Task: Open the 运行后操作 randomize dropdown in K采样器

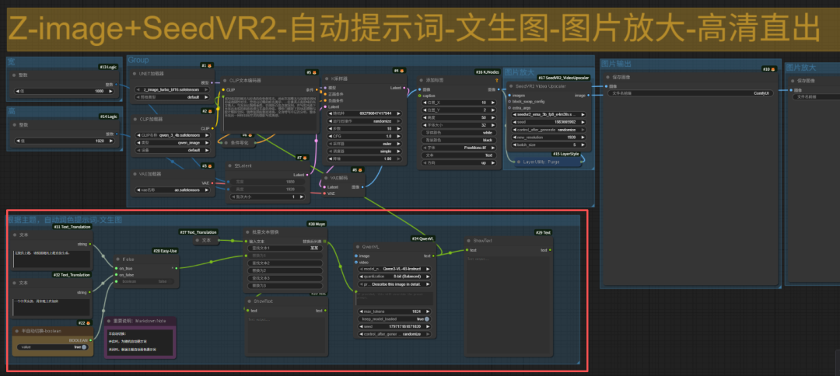Action: [x=364, y=121]
